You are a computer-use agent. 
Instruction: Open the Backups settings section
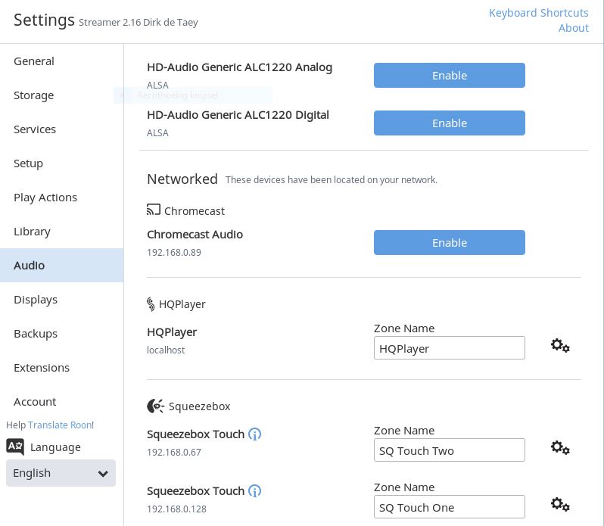61,334
